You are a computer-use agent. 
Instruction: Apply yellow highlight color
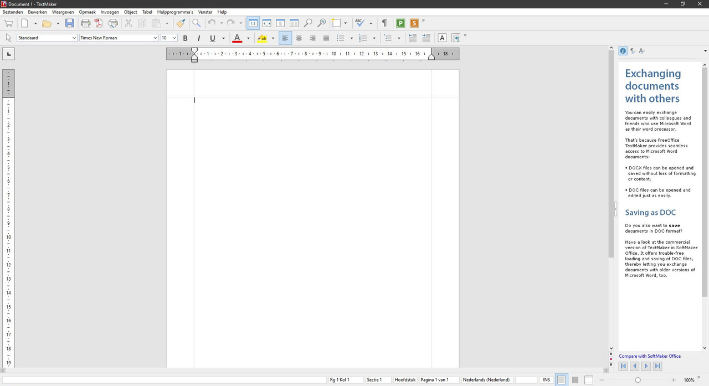point(262,38)
